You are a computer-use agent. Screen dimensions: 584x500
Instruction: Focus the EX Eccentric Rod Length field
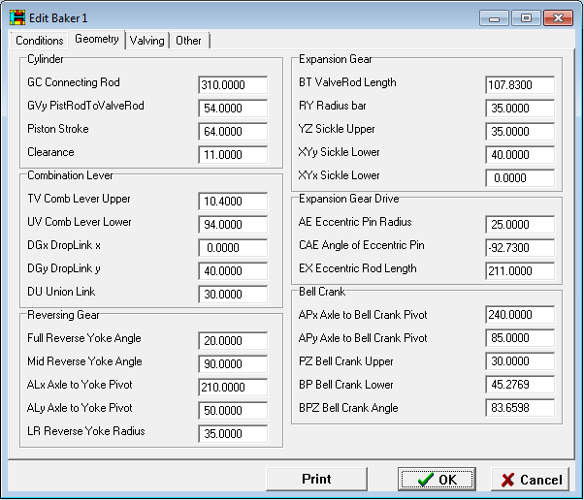pyautogui.click(x=519, y=271)
